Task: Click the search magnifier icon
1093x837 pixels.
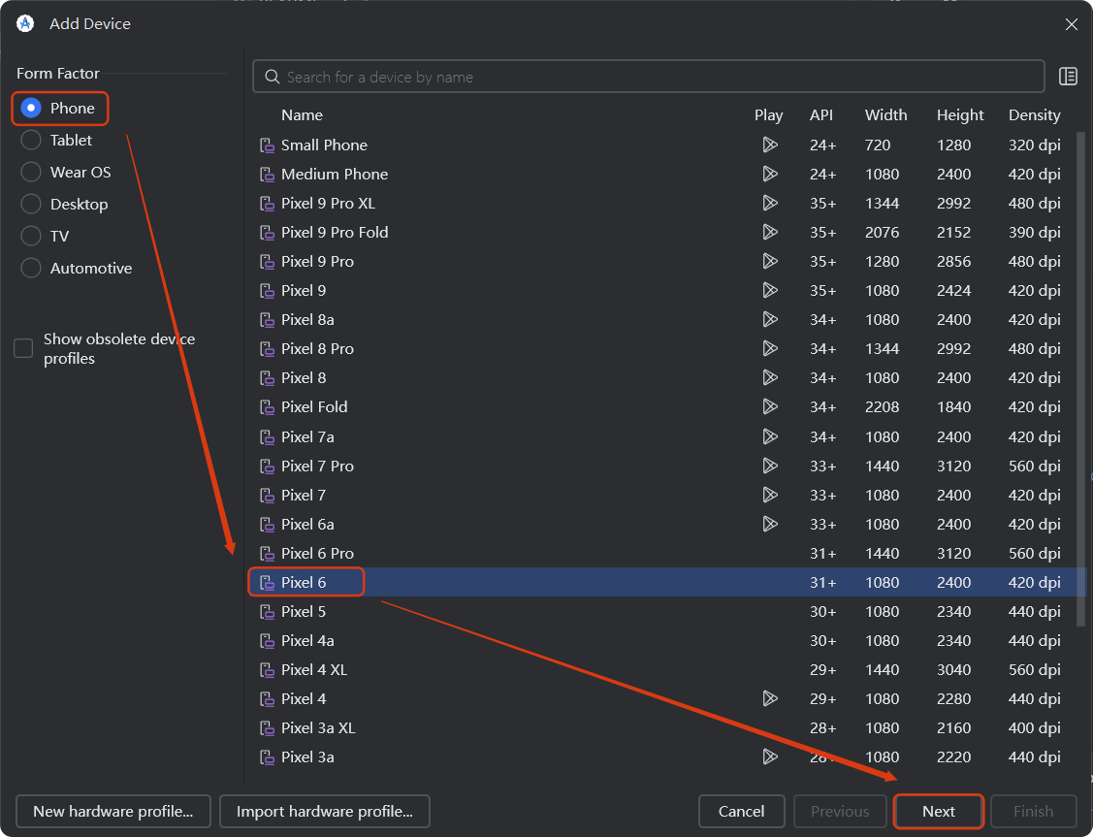Action: tap(273, 77)
